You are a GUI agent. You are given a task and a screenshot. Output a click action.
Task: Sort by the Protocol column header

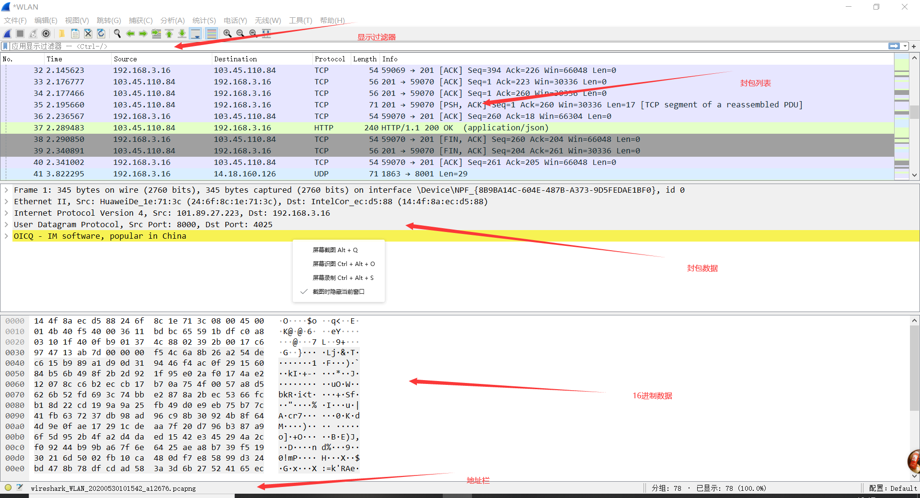tap(332, 59)
